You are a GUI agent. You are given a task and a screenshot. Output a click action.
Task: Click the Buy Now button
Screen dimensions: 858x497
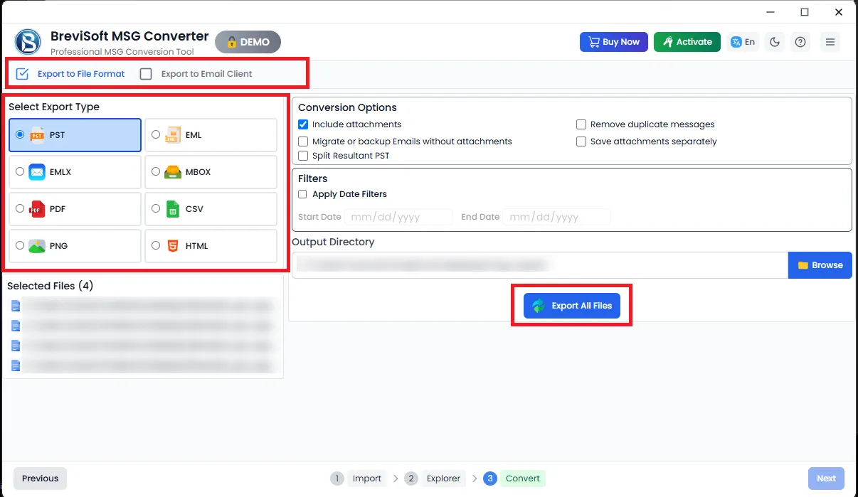[614, 42]
